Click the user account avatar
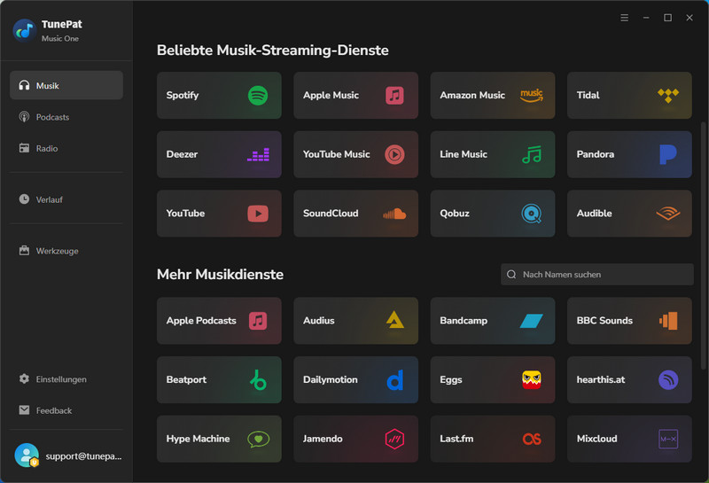 point(27,456)
